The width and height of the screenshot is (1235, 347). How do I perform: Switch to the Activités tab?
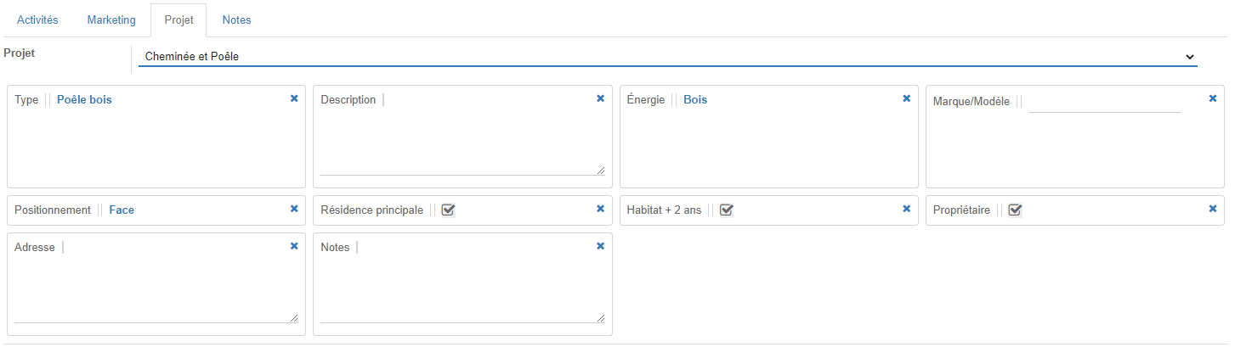point(37,20)
